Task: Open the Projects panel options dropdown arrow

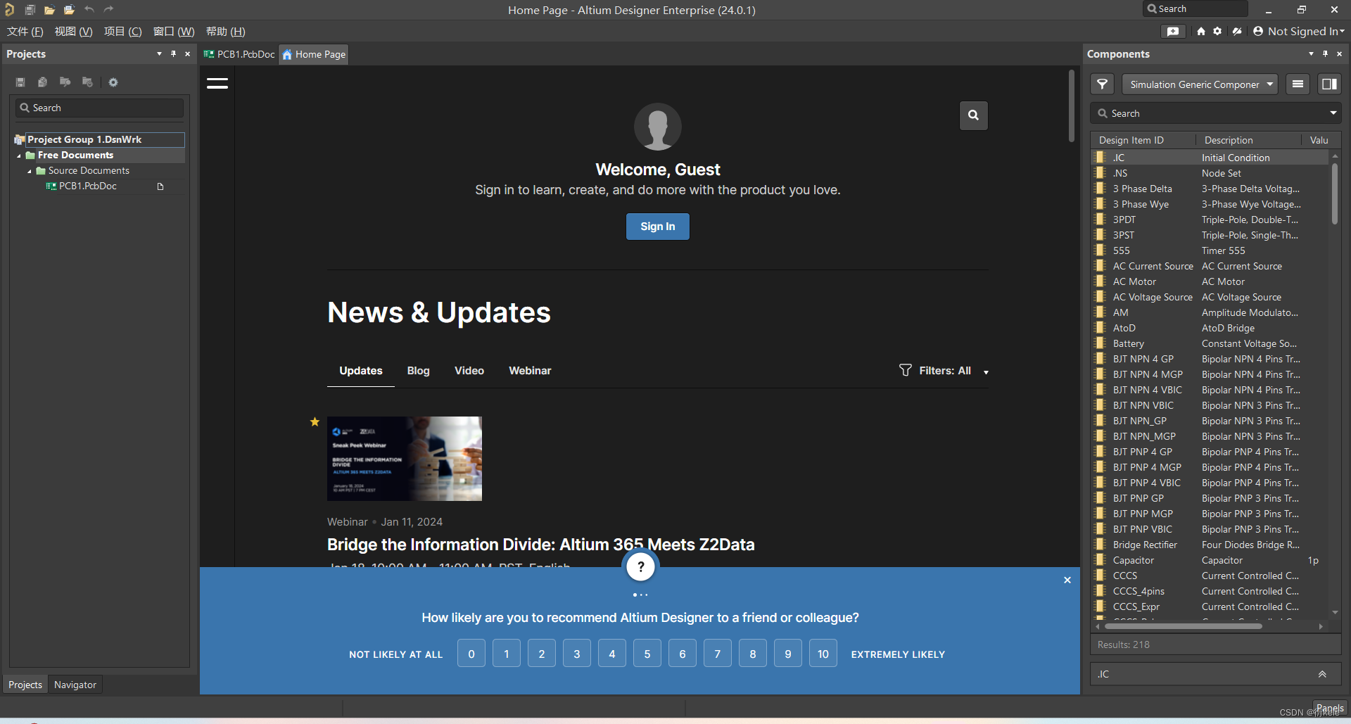Action: pos(159,53)
